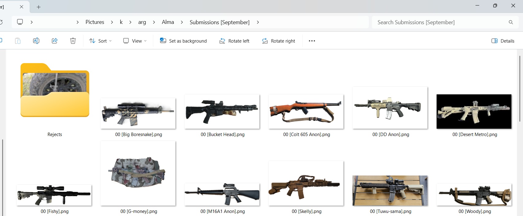Select Submissions [September] breadcrumb
523x216 pixels.
point(220,22)
